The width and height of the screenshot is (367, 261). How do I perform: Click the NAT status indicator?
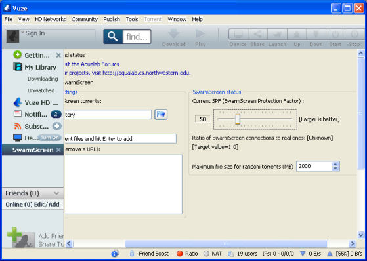pyautogui.click(x=206, y=254)
